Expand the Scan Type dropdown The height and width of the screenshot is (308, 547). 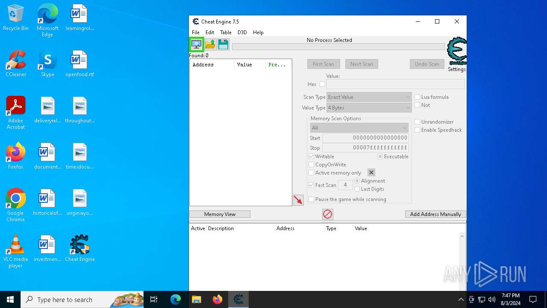pyautogui.click(x=369, y=97)
